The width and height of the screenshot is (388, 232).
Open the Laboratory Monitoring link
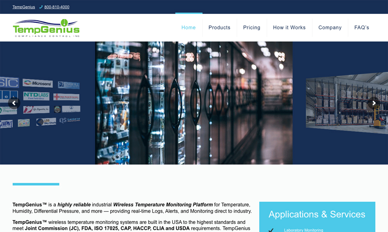click(303, 230)
